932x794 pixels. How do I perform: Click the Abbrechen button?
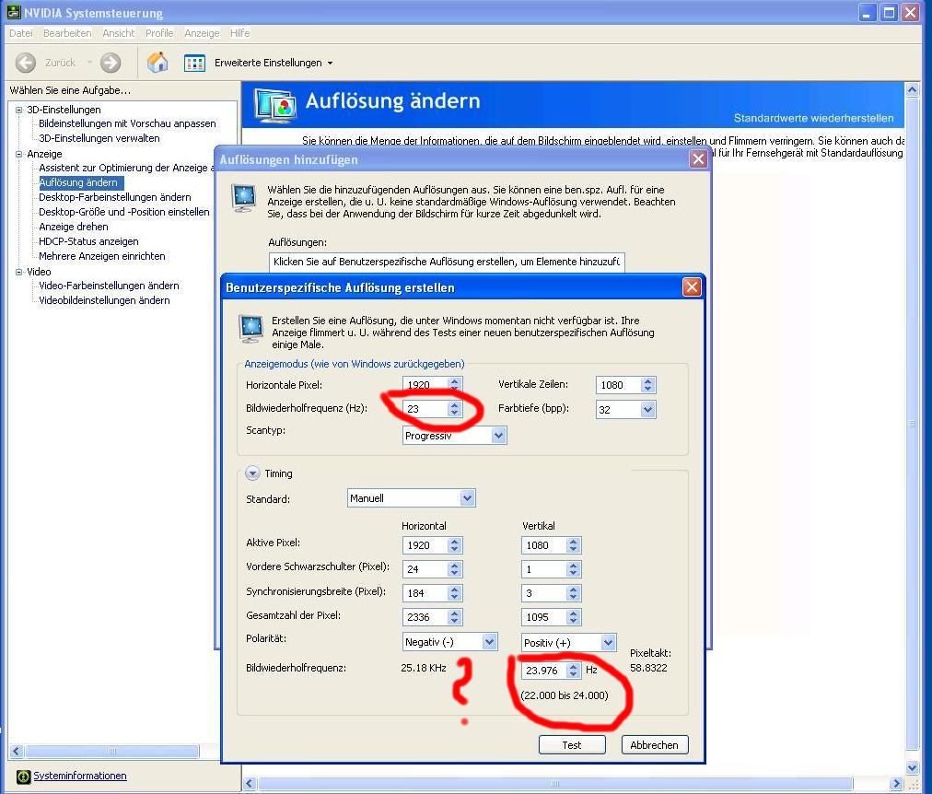pyautogui.click(x=655, y=744)
